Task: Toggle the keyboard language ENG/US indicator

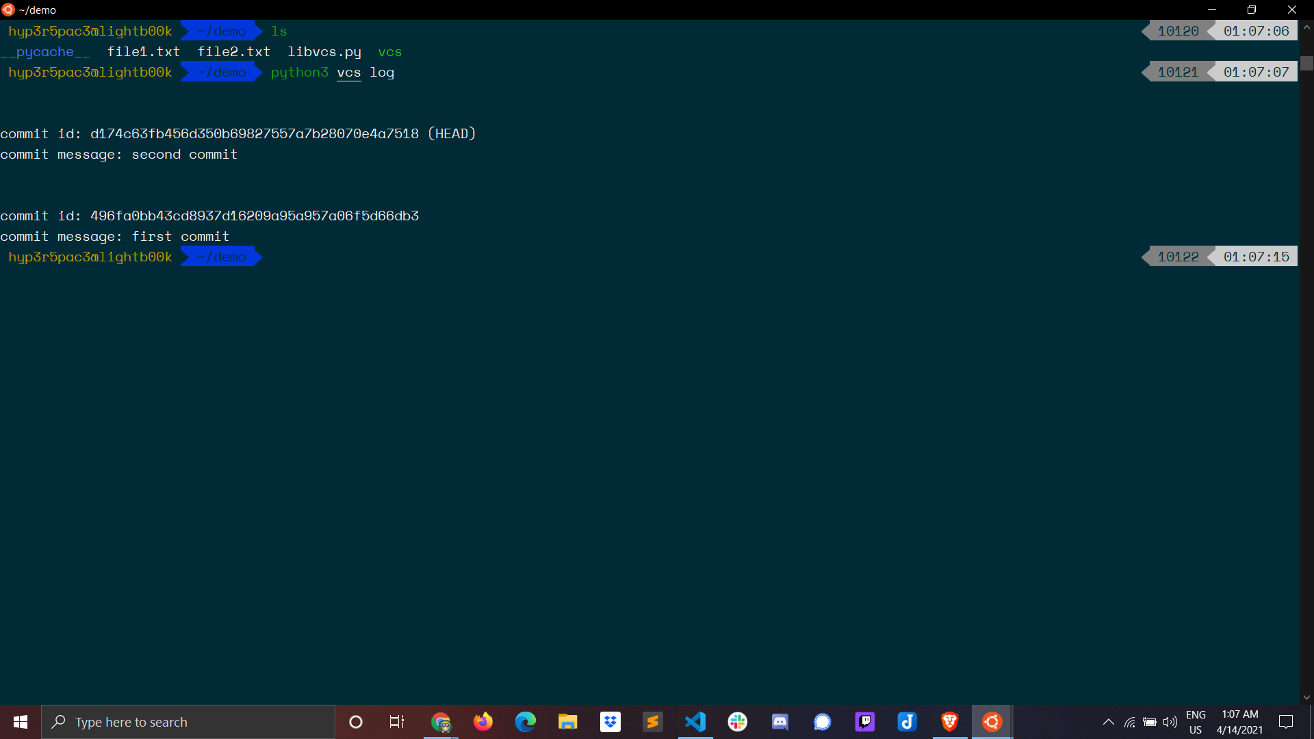Action: coord(1196,721)
